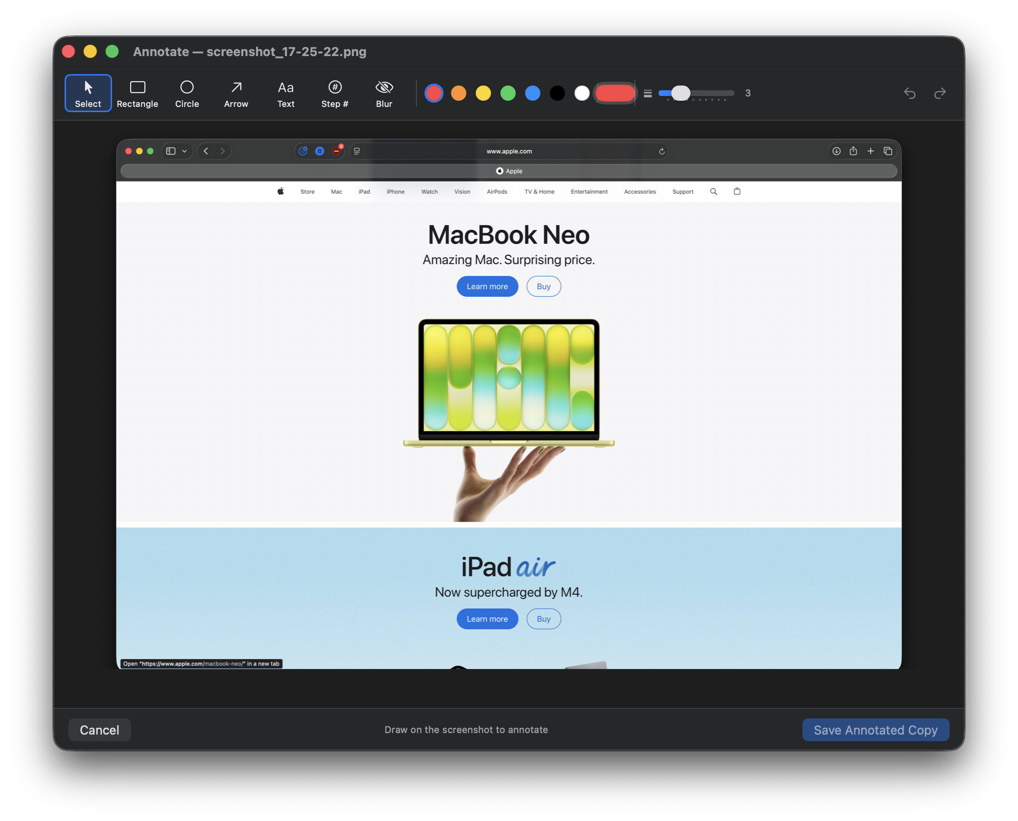Image resolution: width=1018 pixels, height=821 pixels.
Task: Open the custom red color well
Action: point(615,93)
